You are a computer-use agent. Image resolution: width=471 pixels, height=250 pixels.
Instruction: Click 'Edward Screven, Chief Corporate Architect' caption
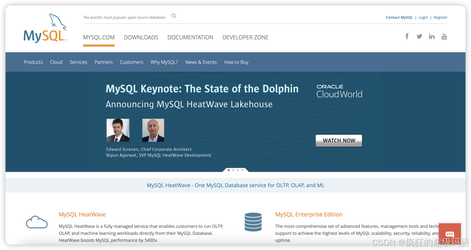tap(149, 149)
